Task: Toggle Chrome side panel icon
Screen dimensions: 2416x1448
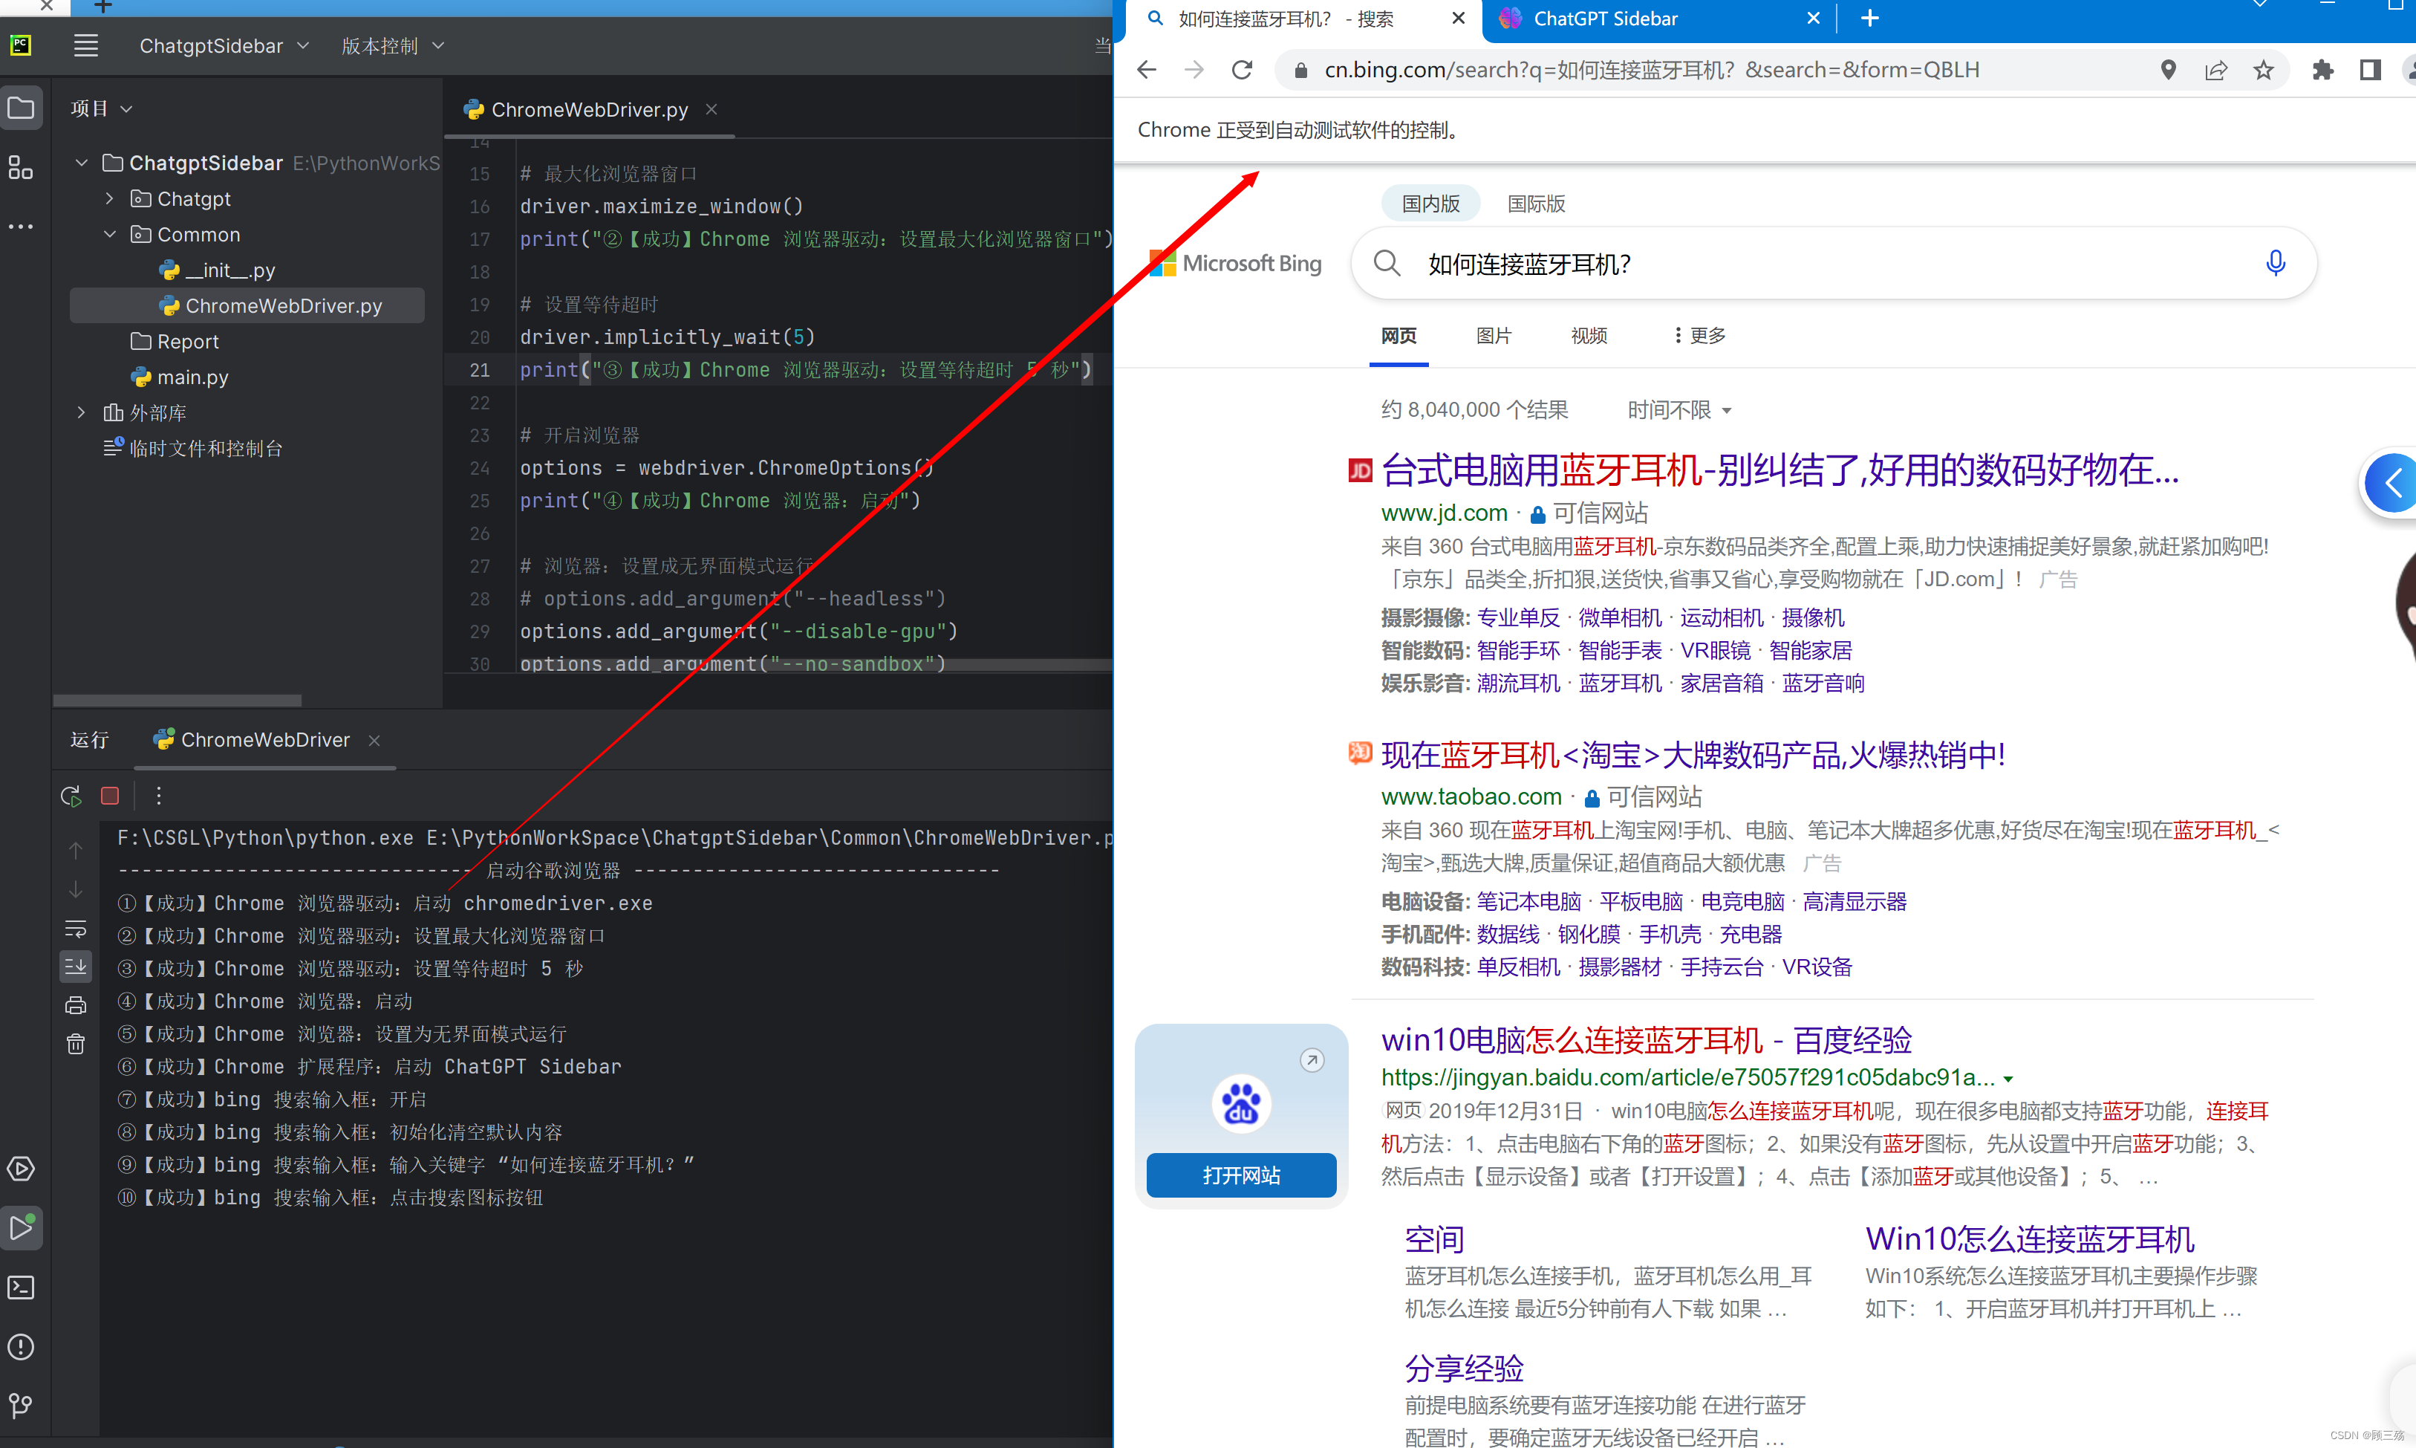Action: point(2370,71)
